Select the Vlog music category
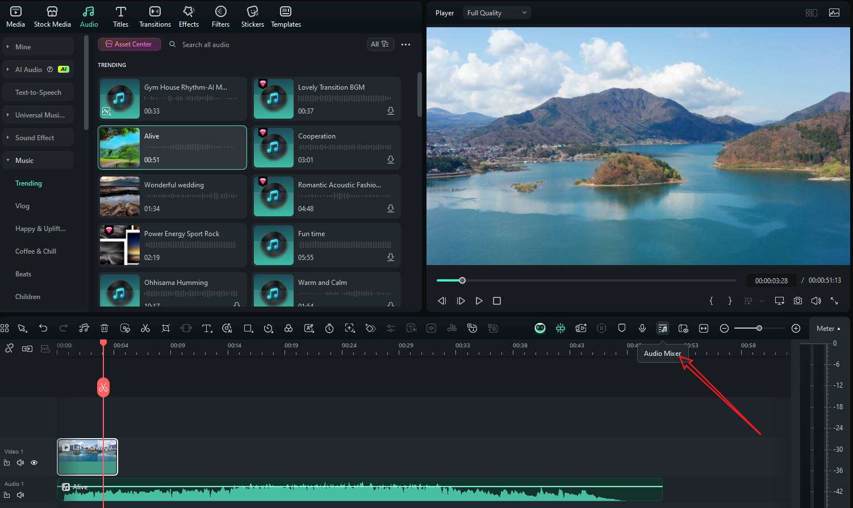 click(22, 206)
